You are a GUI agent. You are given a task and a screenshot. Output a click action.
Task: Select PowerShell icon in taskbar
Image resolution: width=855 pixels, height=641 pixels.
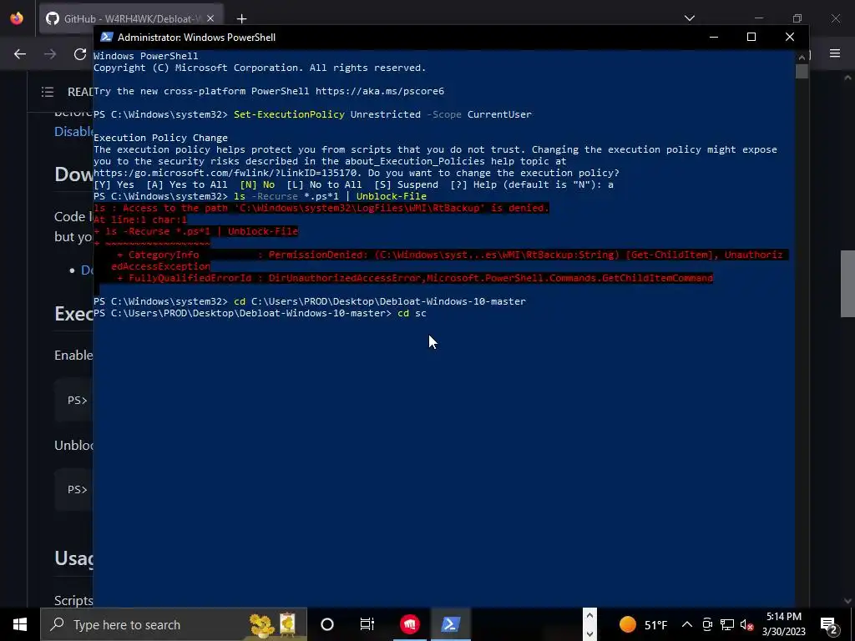click(451, 624)
